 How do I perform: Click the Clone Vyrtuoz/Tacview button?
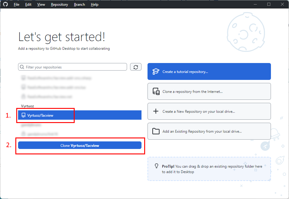coord(79,145)
